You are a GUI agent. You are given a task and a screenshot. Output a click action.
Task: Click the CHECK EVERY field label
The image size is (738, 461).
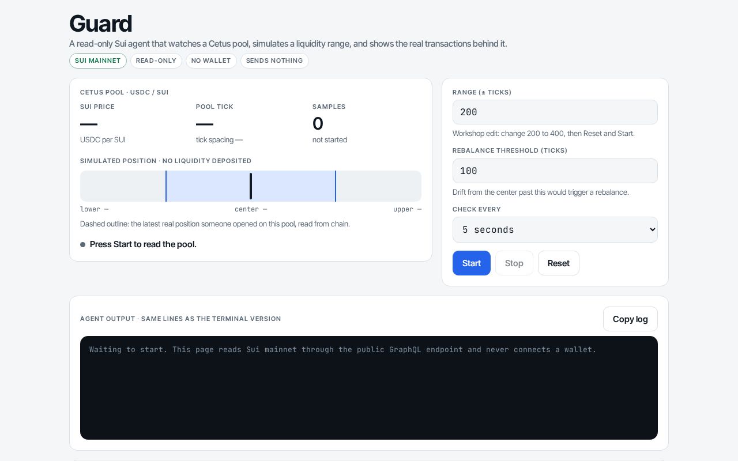click(477, 209)
